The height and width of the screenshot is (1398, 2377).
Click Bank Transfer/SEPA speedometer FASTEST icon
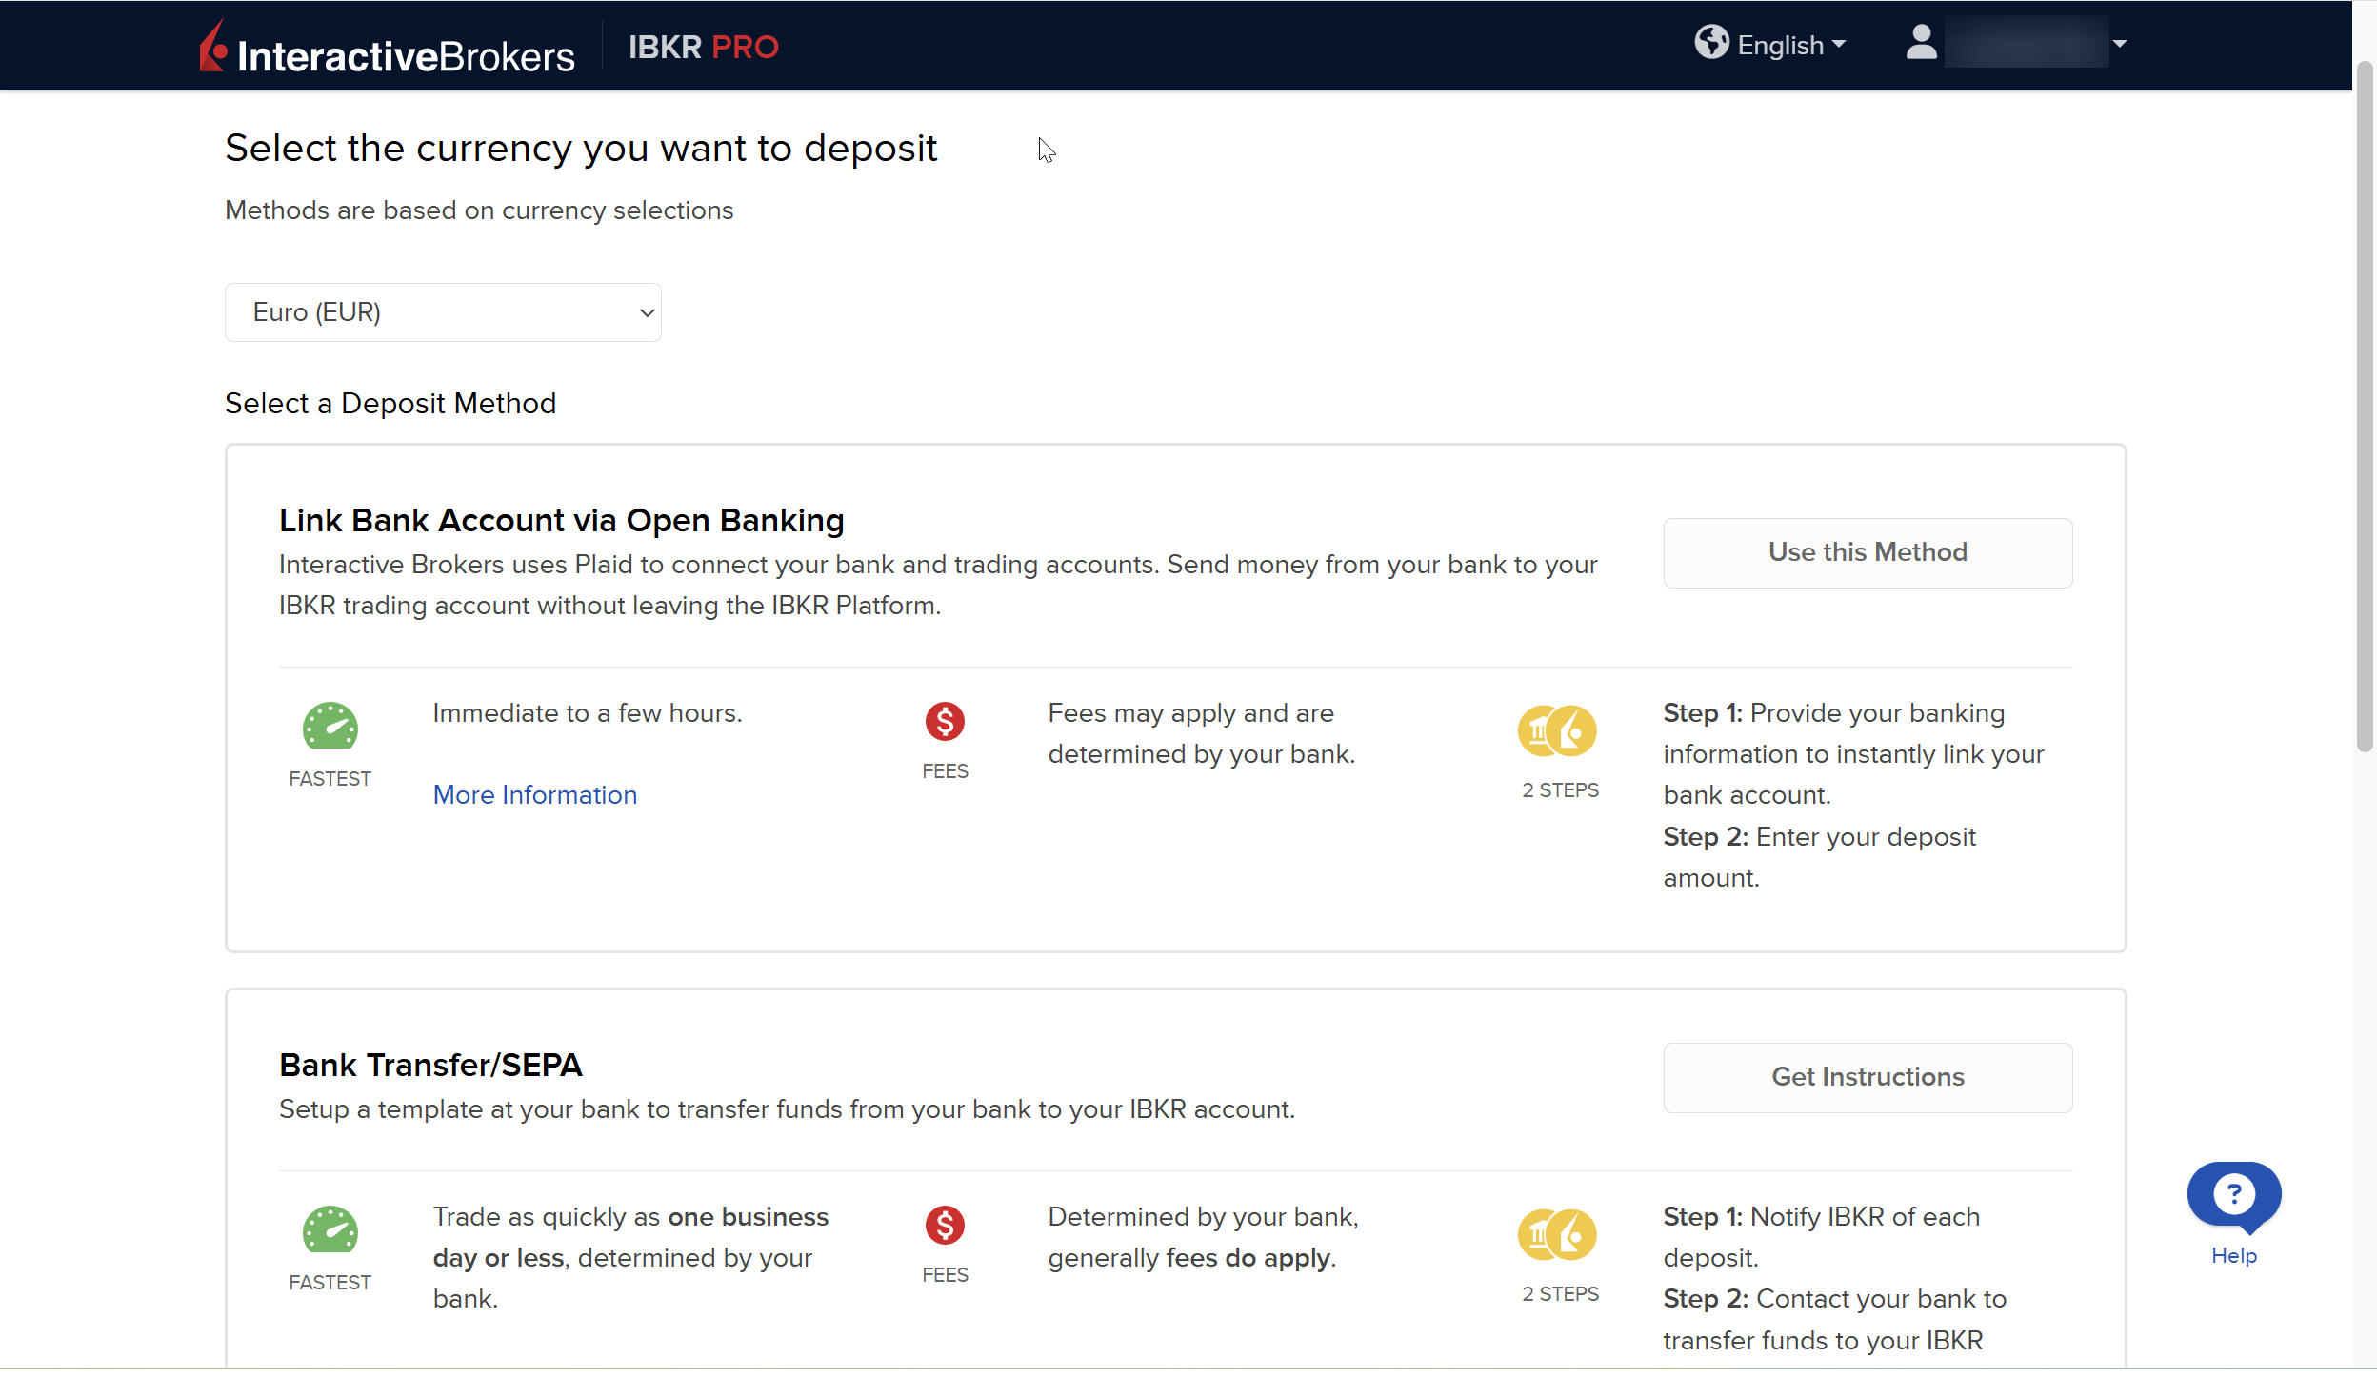pos(330,1231)
